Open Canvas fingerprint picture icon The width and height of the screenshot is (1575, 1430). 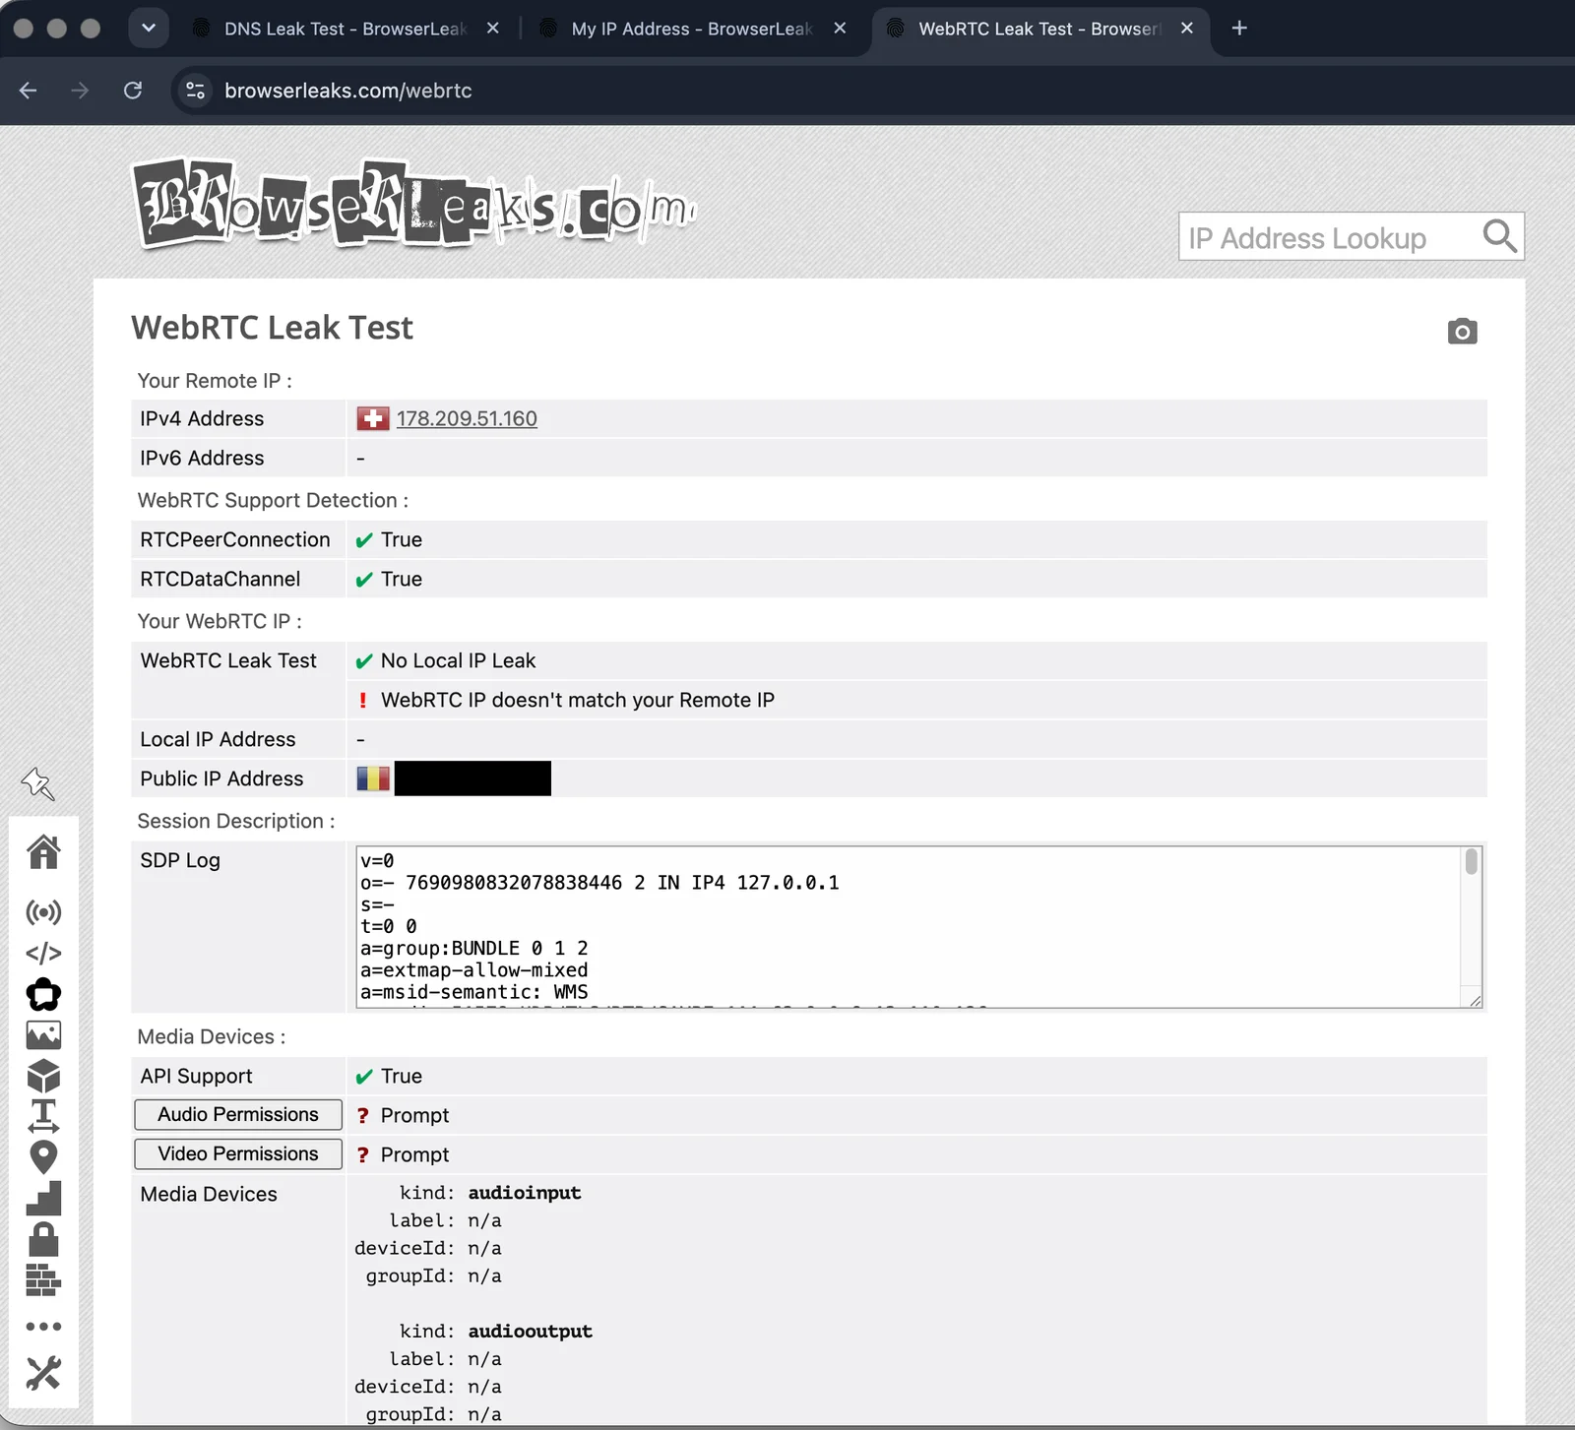43,1034
